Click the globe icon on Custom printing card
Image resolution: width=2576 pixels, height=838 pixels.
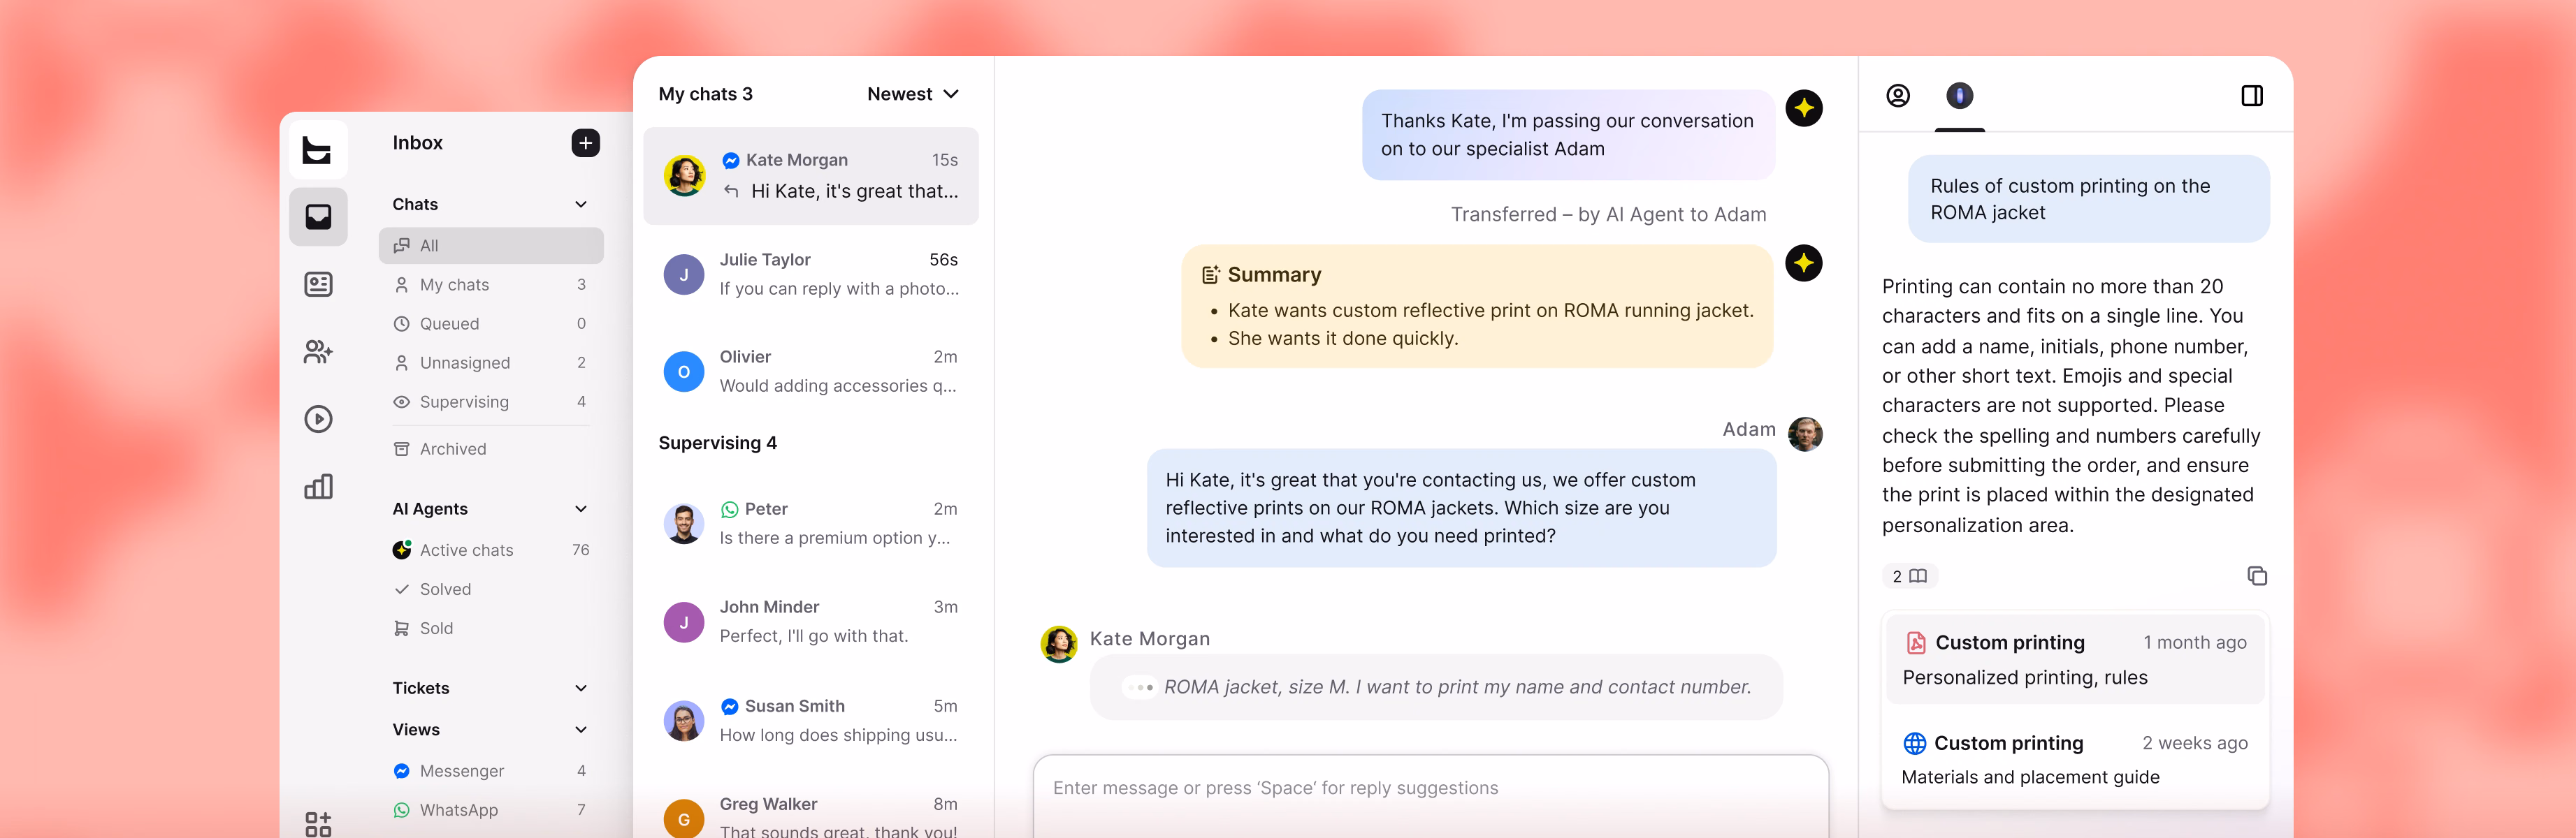click(1914, 743)
